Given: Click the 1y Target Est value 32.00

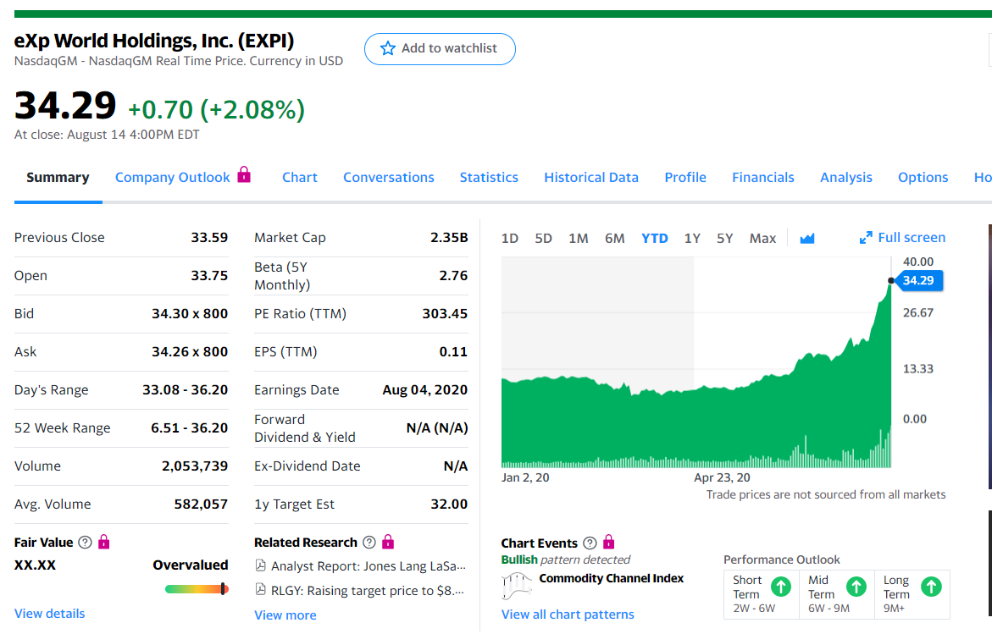Looking at the screenshot, I should (x=449, y=504).
